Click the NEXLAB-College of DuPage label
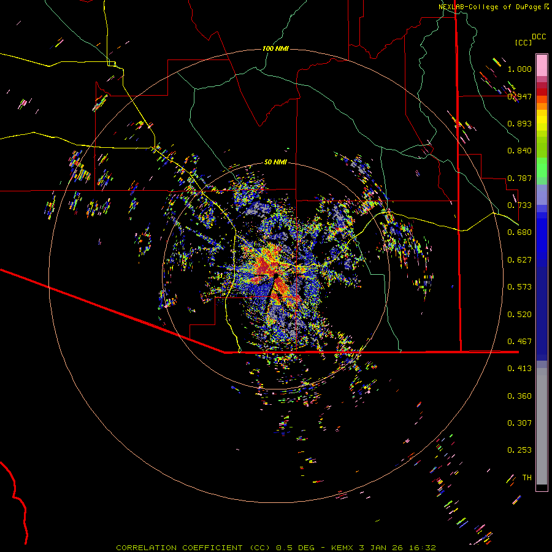This screenshot has height=552, width=552. [x=490, y=7]
